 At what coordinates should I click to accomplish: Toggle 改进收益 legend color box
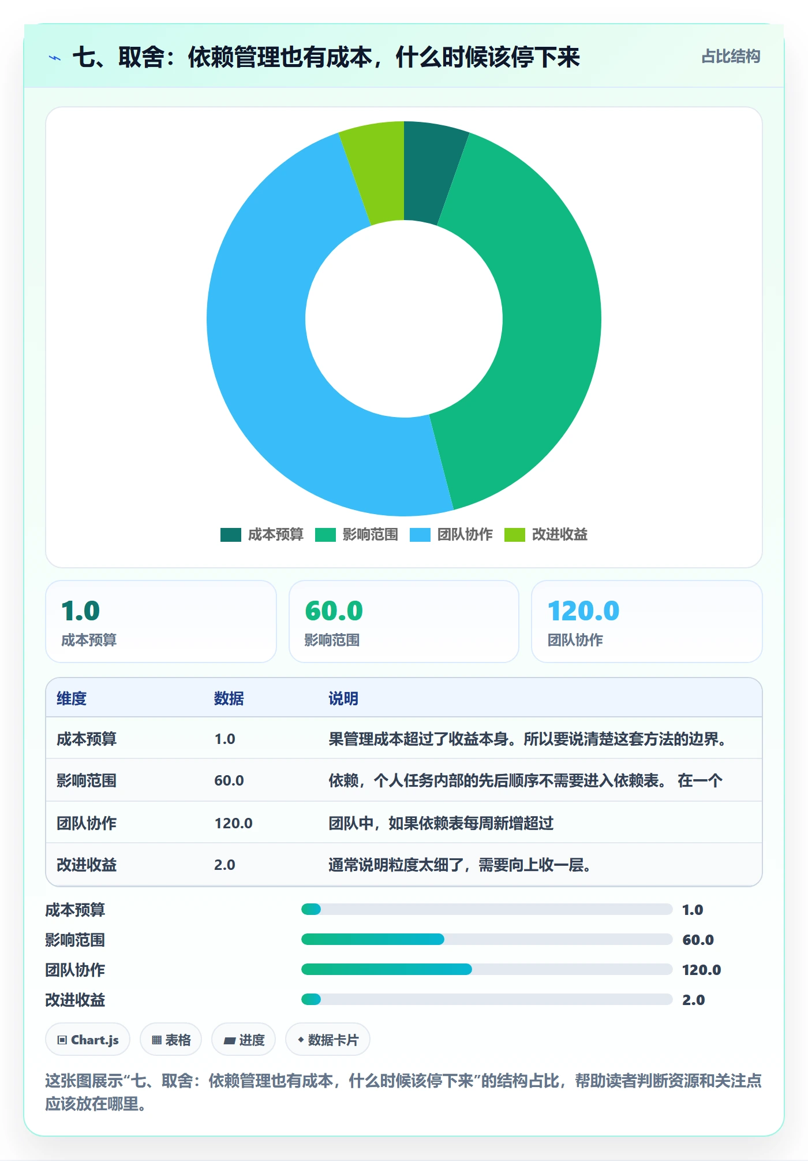(515, 535)
